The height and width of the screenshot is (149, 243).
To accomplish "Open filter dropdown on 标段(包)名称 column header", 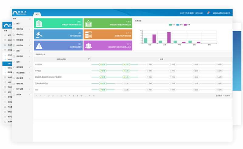I will coord(89,59).
